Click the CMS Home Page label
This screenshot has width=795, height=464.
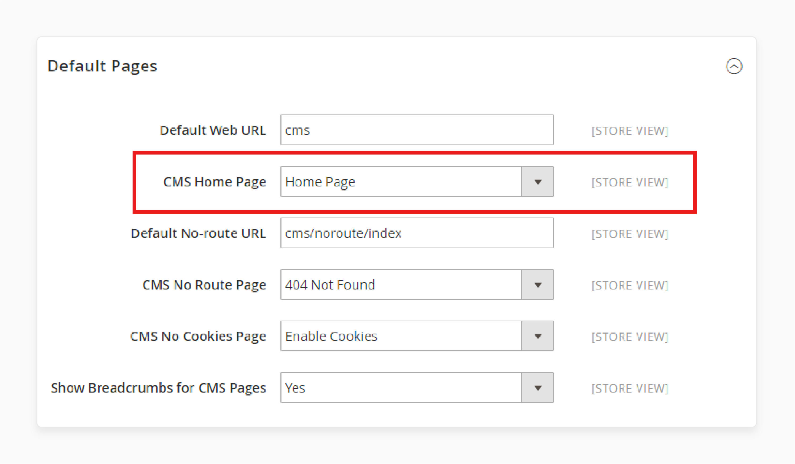[215, 182]
